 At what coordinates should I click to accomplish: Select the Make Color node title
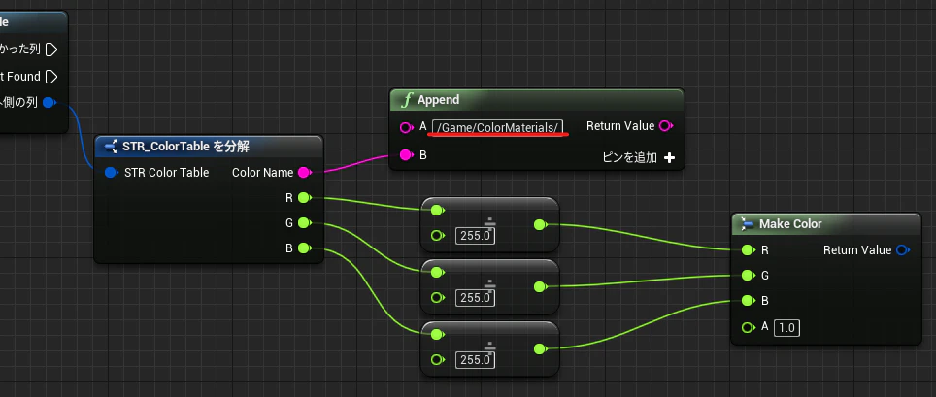pos(790,224)
